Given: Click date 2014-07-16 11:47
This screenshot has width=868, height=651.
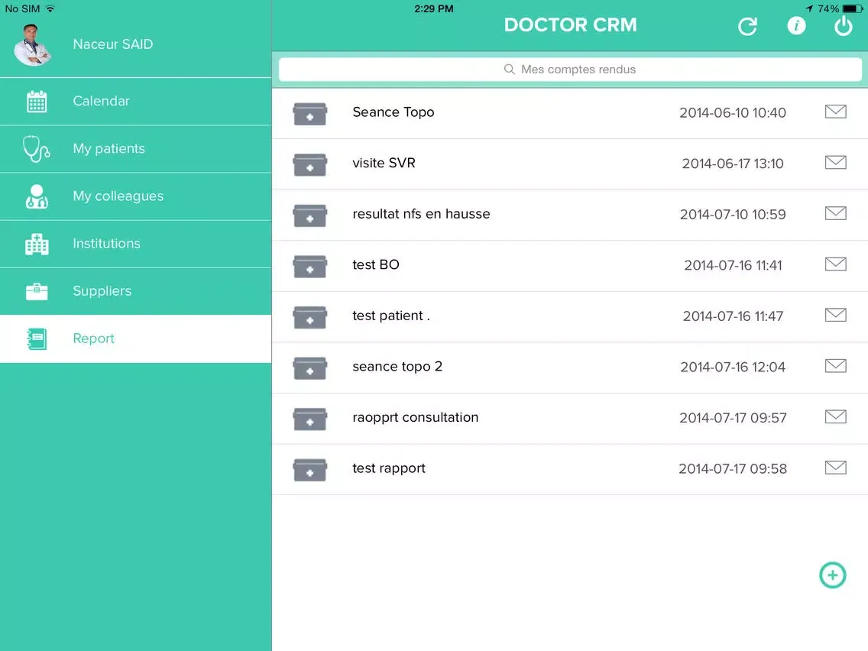Looking at the screenshot, I should (732, 316).
